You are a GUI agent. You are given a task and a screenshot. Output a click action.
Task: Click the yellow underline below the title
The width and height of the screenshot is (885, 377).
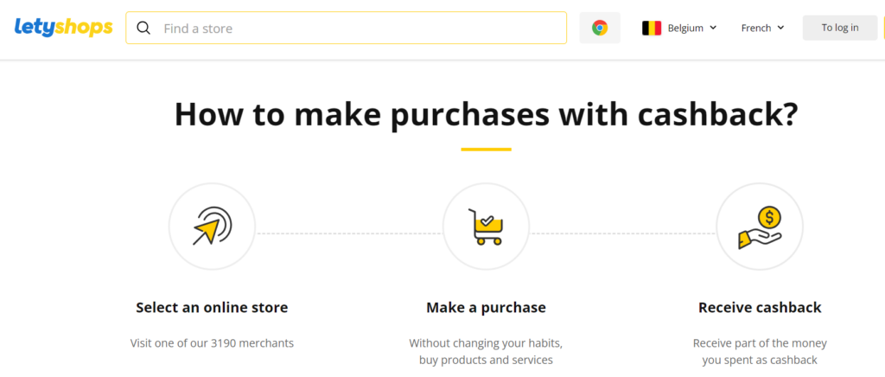(x=486, y=150)
